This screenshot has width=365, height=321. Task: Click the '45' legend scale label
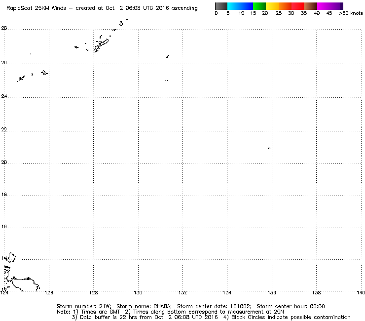click(329, 13)
